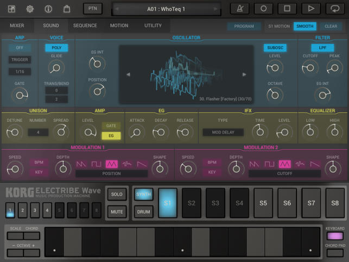Click the SOLO button
This screenshot has width=349, height=262.
pos(117,194)
